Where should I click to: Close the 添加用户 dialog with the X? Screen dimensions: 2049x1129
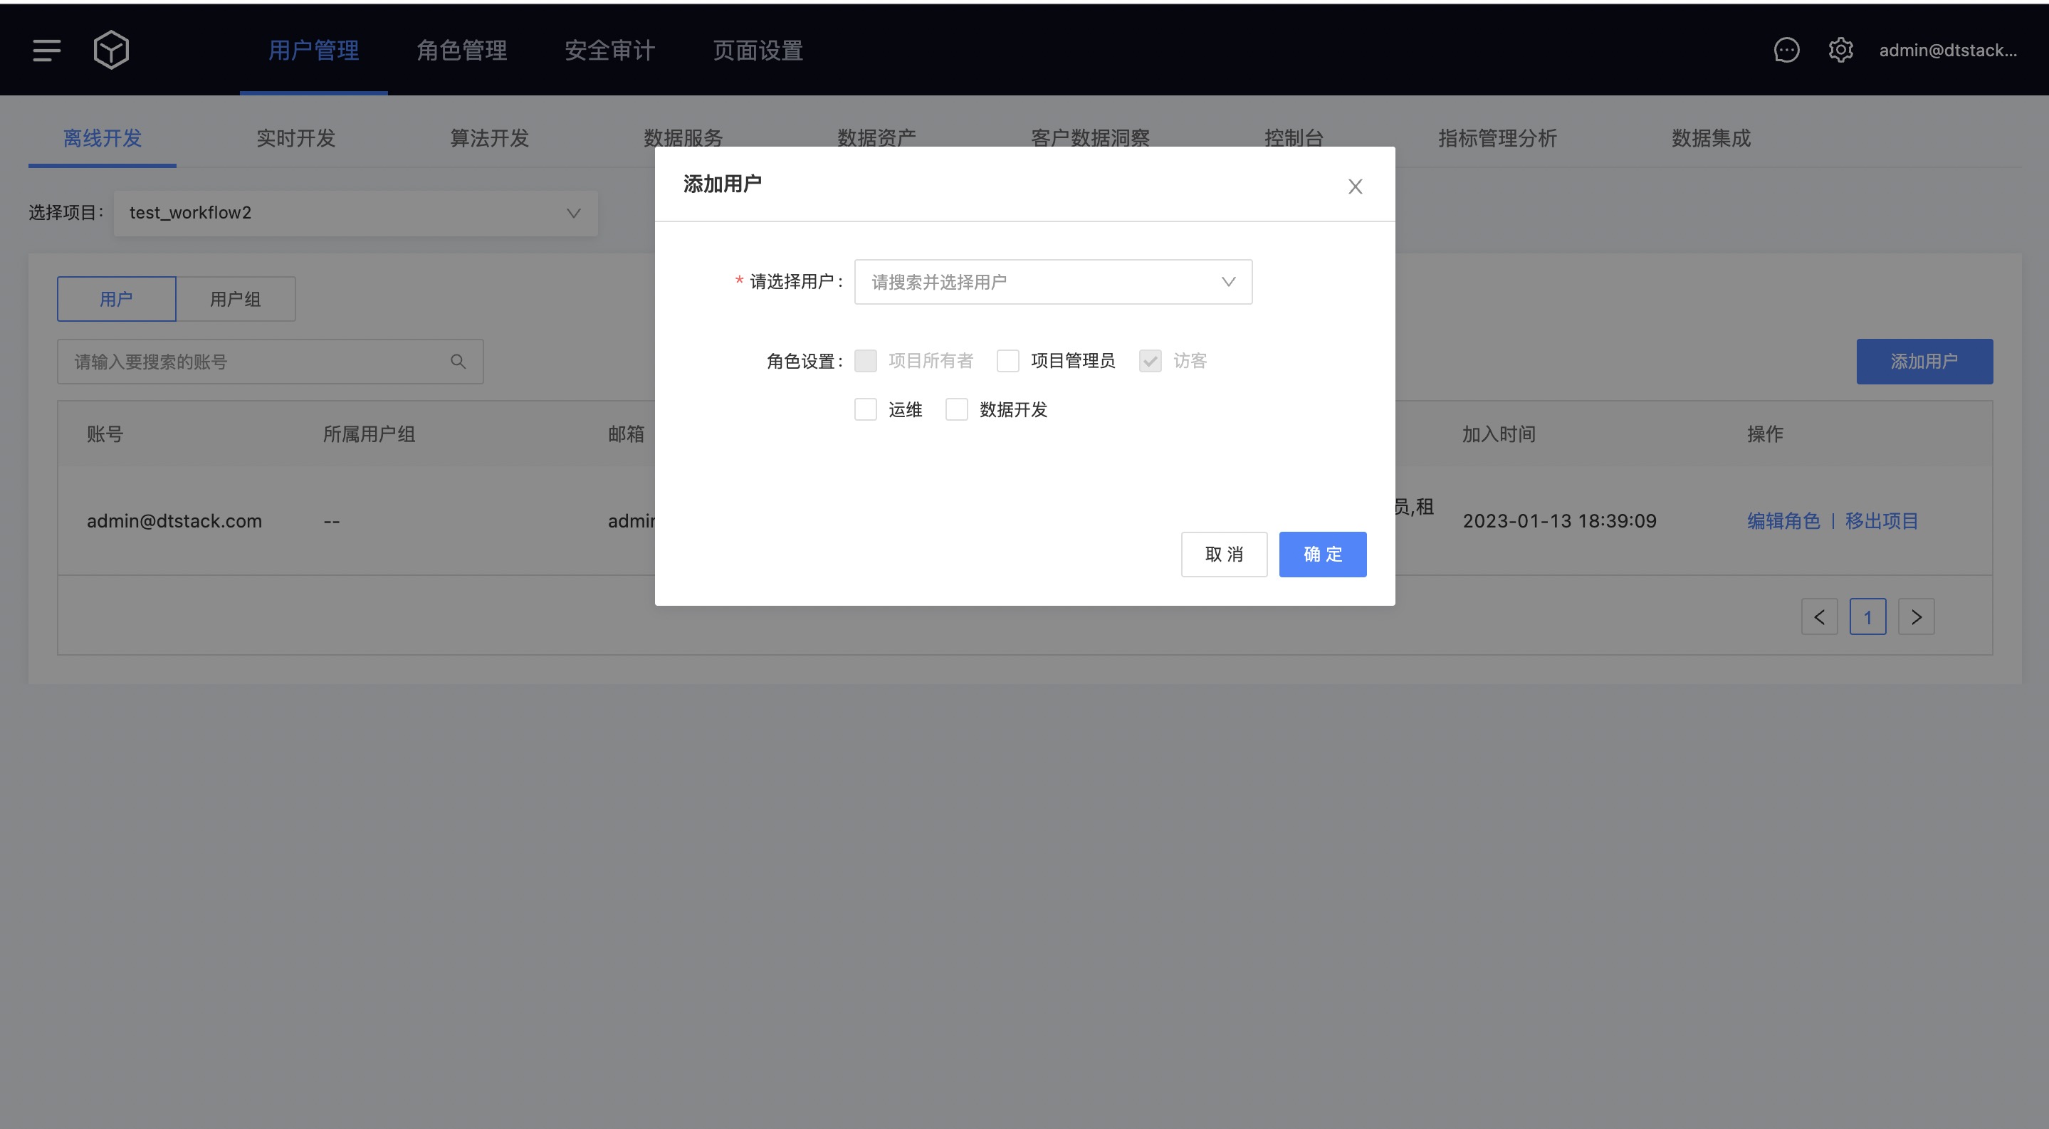coord(1356,186)
